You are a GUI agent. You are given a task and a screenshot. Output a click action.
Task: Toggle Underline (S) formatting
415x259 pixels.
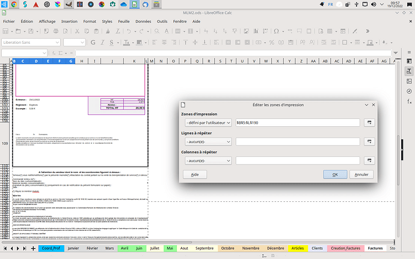[x=112, y=42]
